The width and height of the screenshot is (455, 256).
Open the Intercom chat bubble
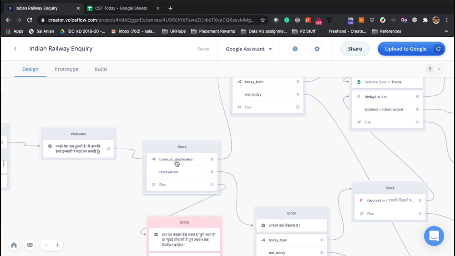(x=434, y=236)
